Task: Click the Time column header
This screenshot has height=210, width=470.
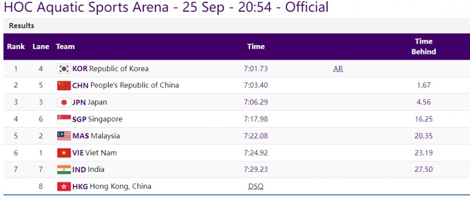Action: (x=256, y=47)
